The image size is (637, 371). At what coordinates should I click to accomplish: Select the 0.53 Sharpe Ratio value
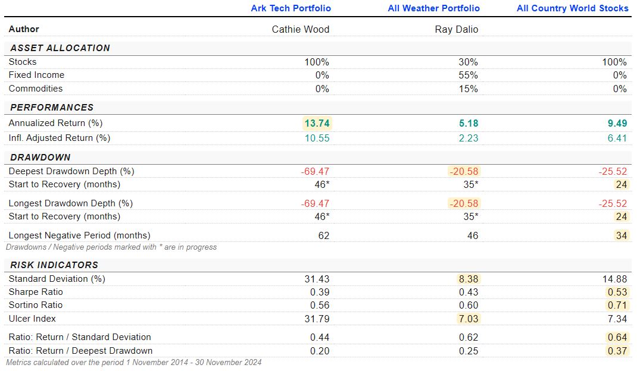click(617, 293)
